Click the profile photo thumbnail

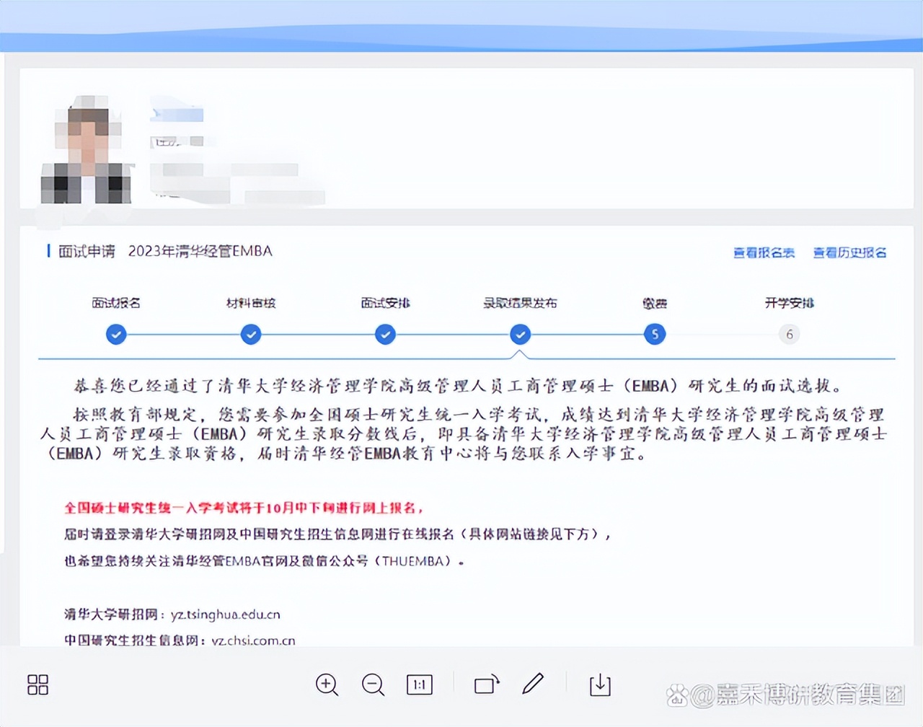[x=87, y=149]
